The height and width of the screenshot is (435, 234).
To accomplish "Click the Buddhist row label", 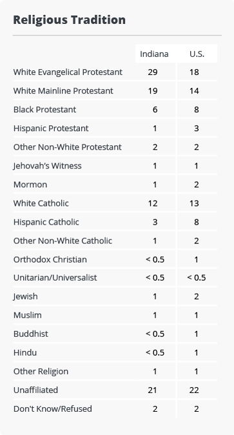I will click(31, 334).
